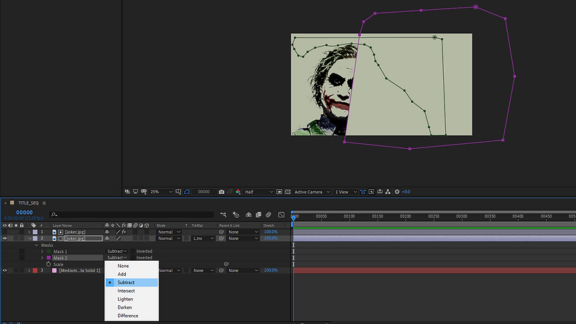Open the Composition Mini-Flowchart icon
The width and height of the screenshot is (576, 324).
coord(223,215)
